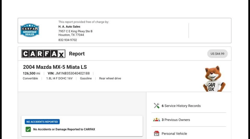Click the 1.8L I4 F DOHC 16V engine text
This screenshot has height=139, width=250.
coord(59,78)
